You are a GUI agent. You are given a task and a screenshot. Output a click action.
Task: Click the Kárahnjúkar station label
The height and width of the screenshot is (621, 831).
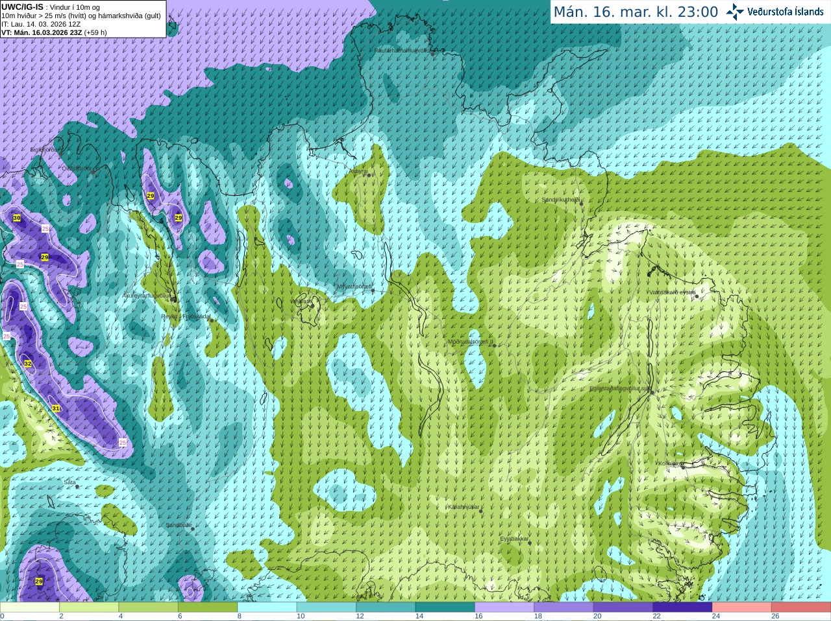pyautogui.click(x=464, y=507)
